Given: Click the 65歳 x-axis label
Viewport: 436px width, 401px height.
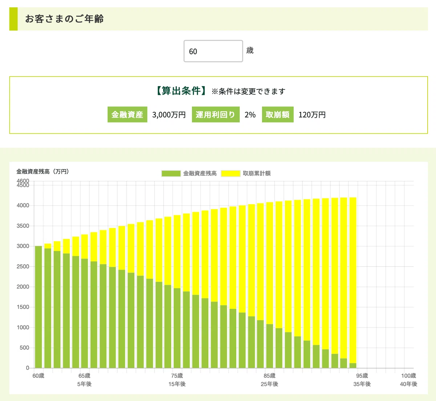Looking at the screenshot, I should click(x=84, y=376).
